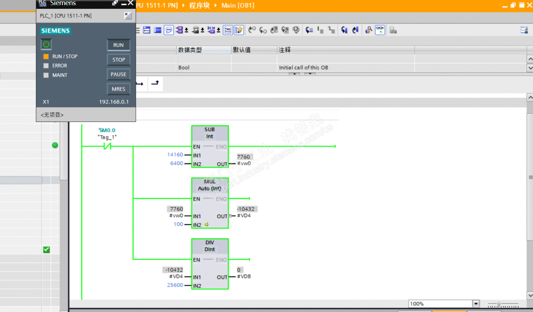The image size is (533, 312).
Task: Select the MUL Auto (Int) instruction box
Action: [x=210, y=203]
